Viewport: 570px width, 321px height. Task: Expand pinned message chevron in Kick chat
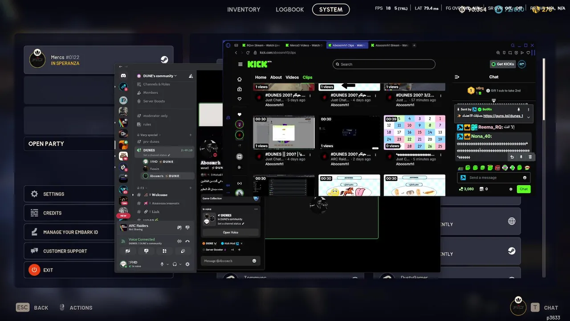coord(529,117)
